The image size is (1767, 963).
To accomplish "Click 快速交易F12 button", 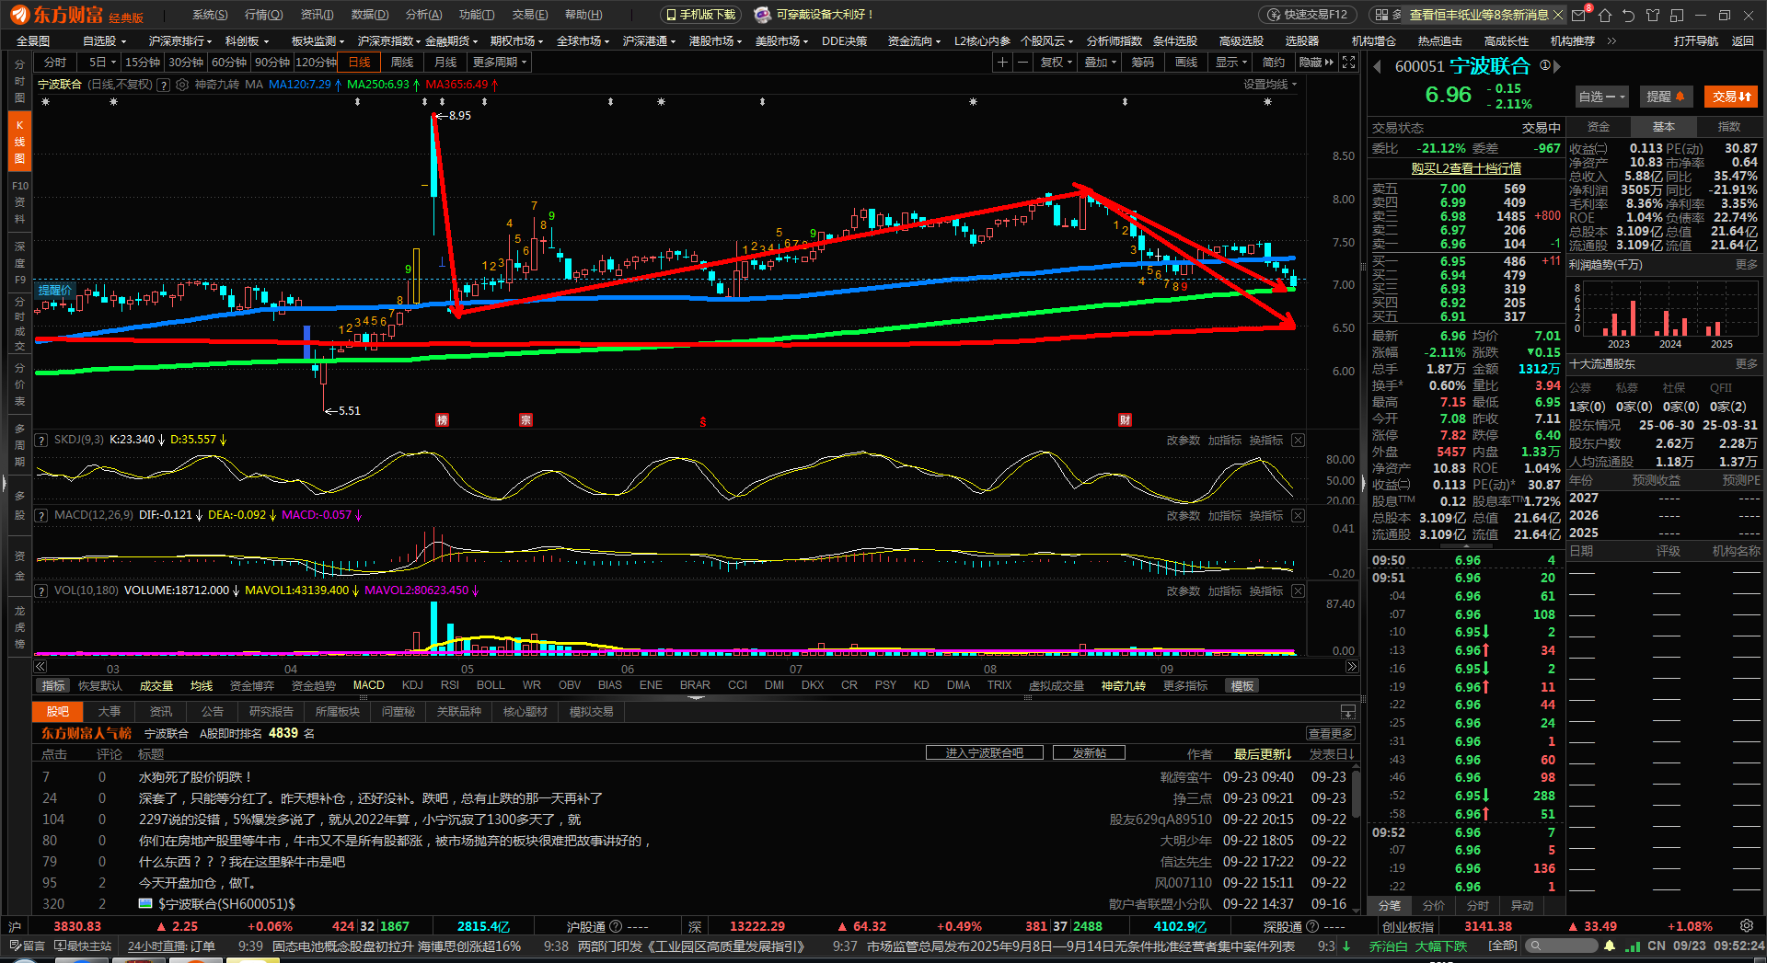I will (1307, 15).
